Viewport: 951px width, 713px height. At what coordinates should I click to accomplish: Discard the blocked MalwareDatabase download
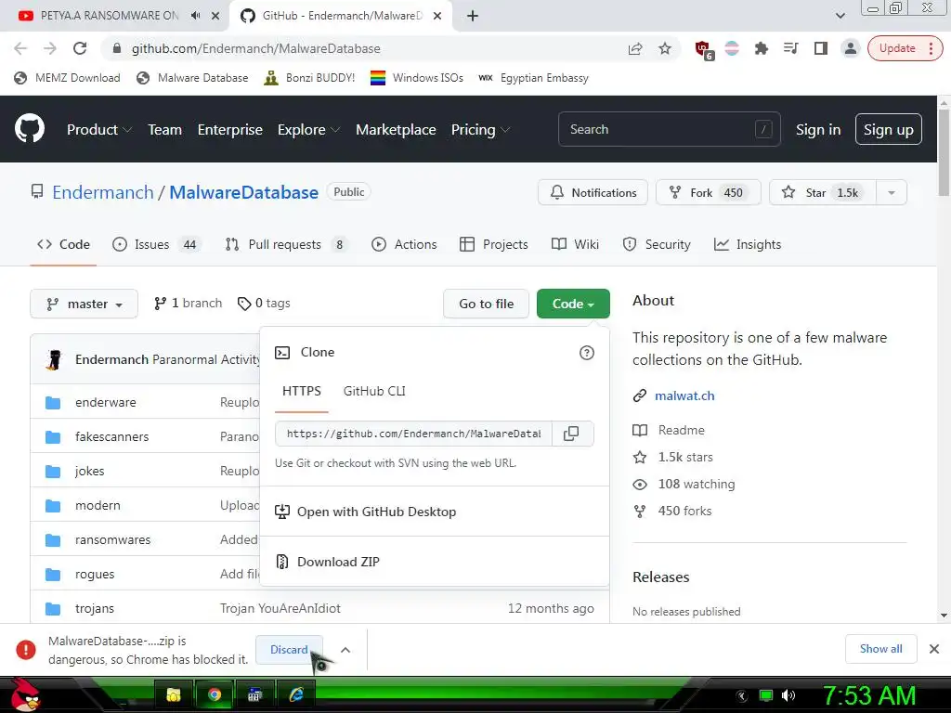[289, 650]
